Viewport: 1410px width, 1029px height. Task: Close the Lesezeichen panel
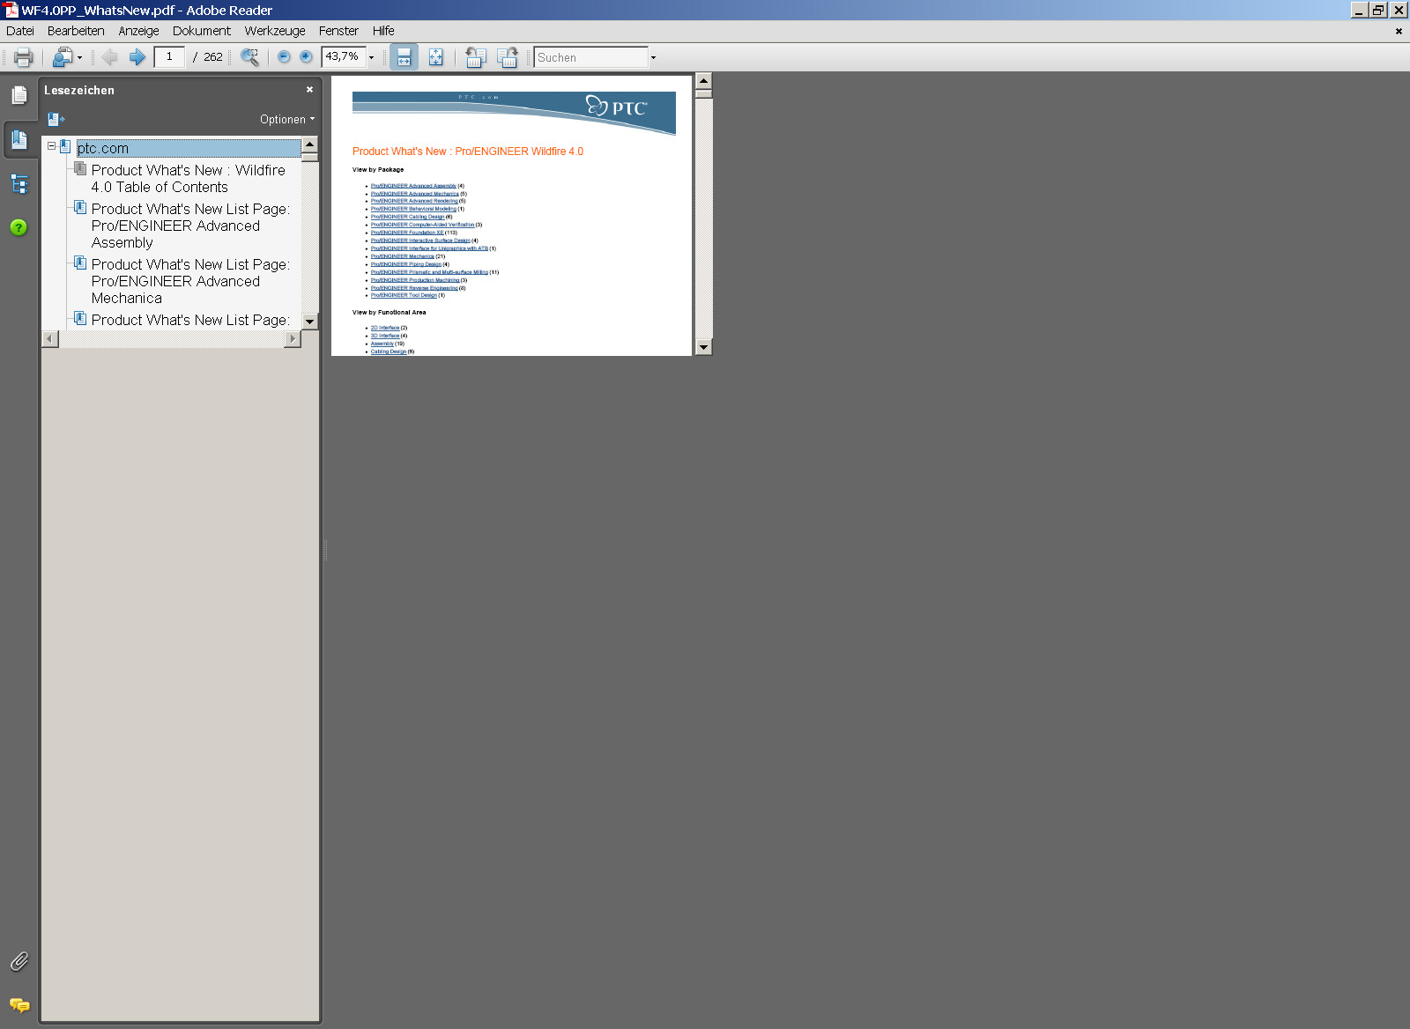309,90
